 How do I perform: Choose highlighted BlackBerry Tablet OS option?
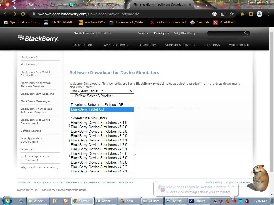pos(101,109)
